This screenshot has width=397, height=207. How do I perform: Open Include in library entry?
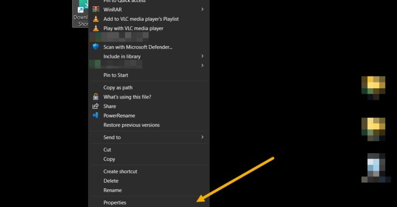149,56
